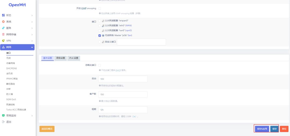Click the 系统 gear icon in sidebar
This screenshot has height=136, width=290.
click(3, 22)
